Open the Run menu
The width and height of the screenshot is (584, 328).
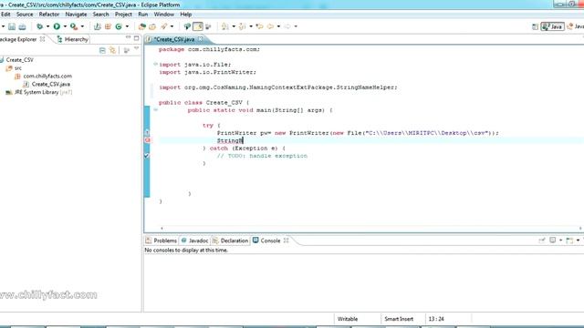(143, 15)
